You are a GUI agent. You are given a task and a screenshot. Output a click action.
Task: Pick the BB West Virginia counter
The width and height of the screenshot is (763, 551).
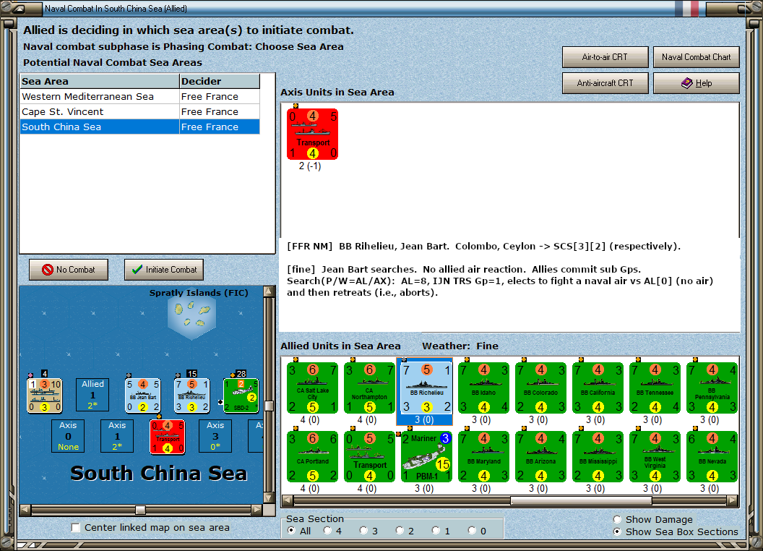point(655,456)
